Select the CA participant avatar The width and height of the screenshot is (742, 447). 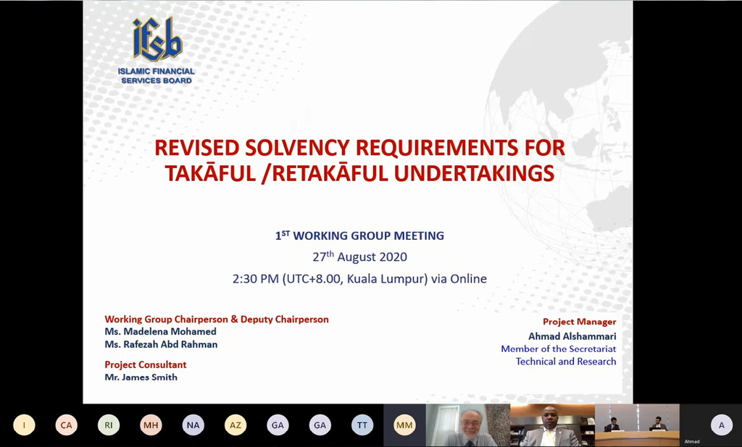(66, 425)
